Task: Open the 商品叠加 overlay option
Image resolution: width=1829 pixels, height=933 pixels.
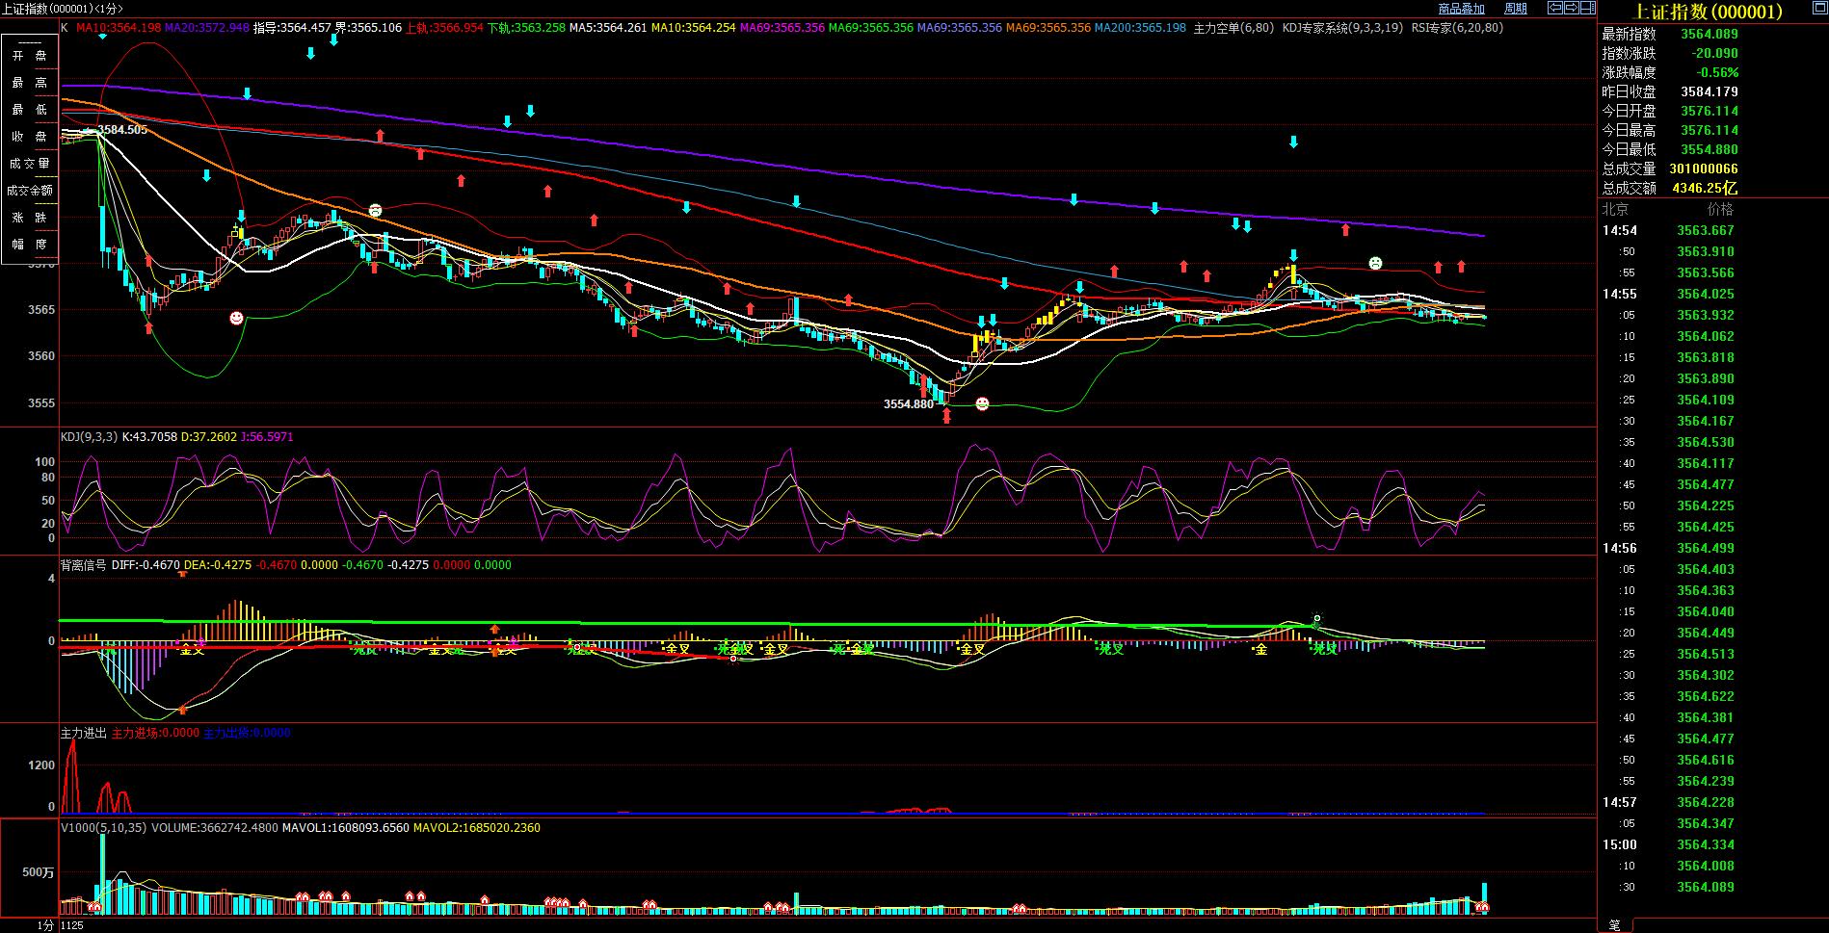Action: (1461, 9)
